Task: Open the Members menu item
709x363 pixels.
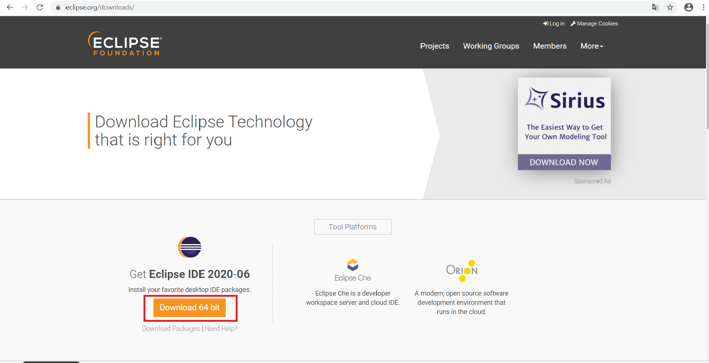Action: click(x=550, y=46)
